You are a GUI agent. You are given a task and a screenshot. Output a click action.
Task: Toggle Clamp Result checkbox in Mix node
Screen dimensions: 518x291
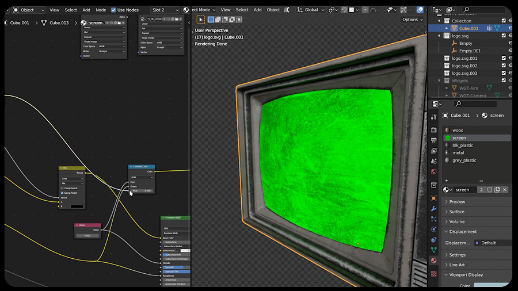(x=62, y=188)
